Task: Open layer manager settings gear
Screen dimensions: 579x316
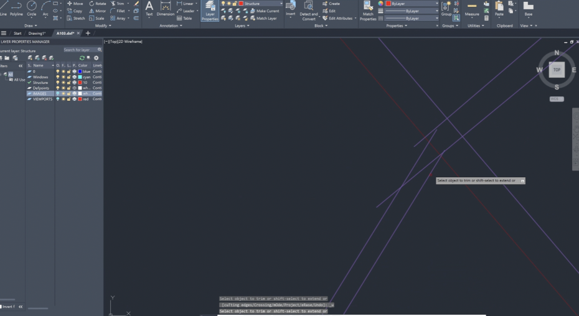Action: [x=96, y=58]
